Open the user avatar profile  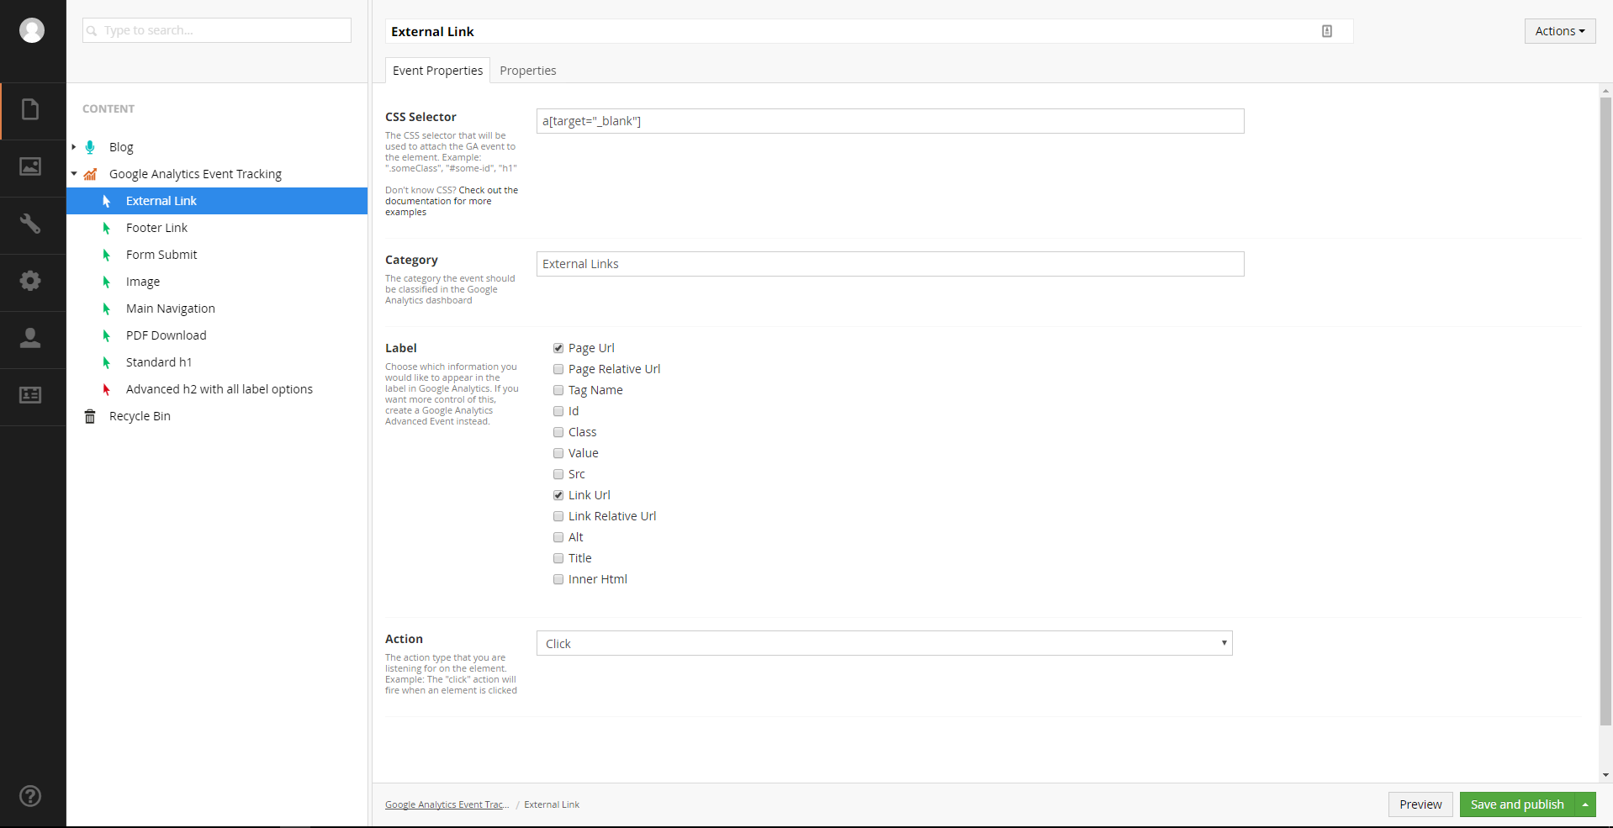click(x=32, y=30)
